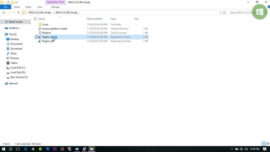Open Local Disk (C:) in sidebar

(x=18, y=68)
